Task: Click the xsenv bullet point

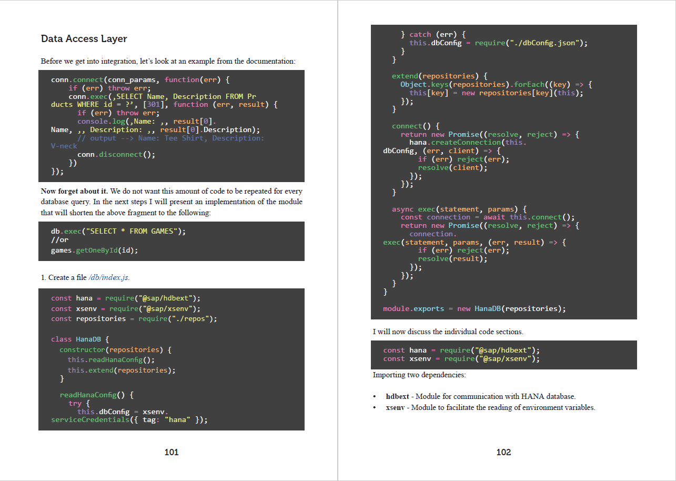Action: [490, 407]
